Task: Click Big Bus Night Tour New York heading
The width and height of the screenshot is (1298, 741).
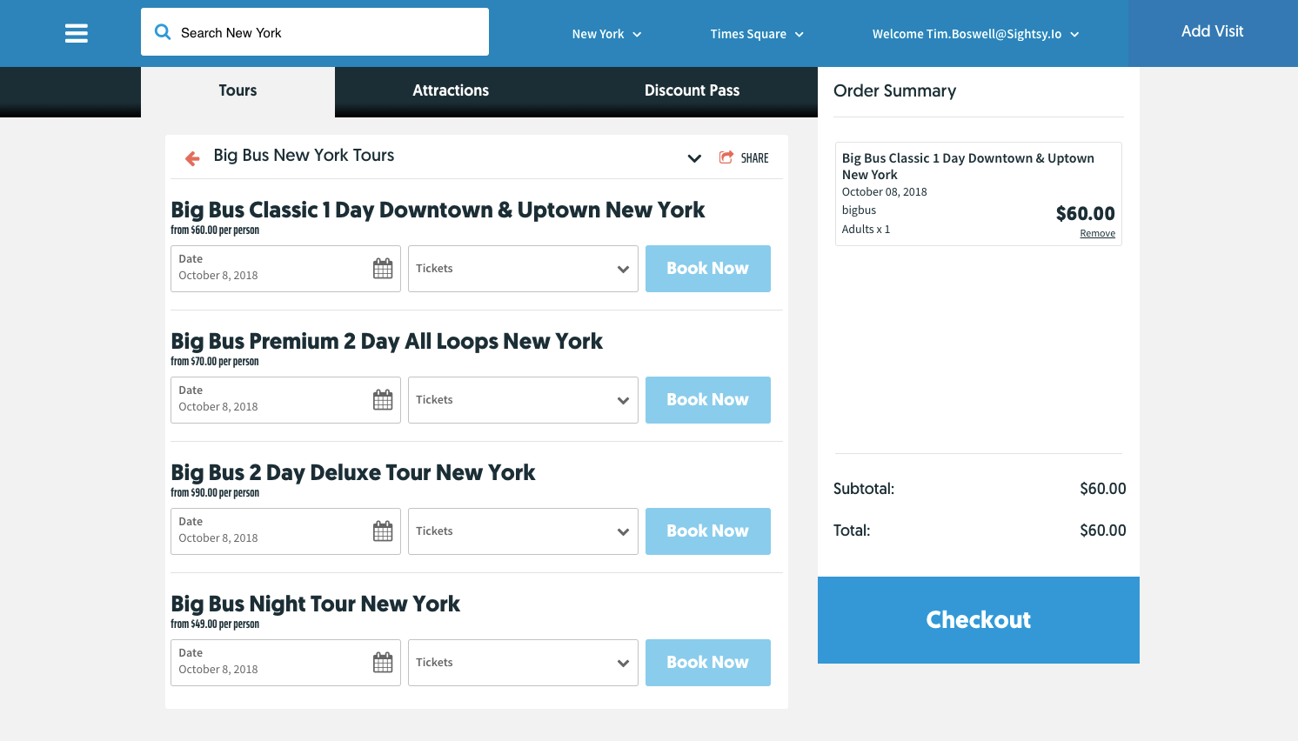Action: (315, 604)
